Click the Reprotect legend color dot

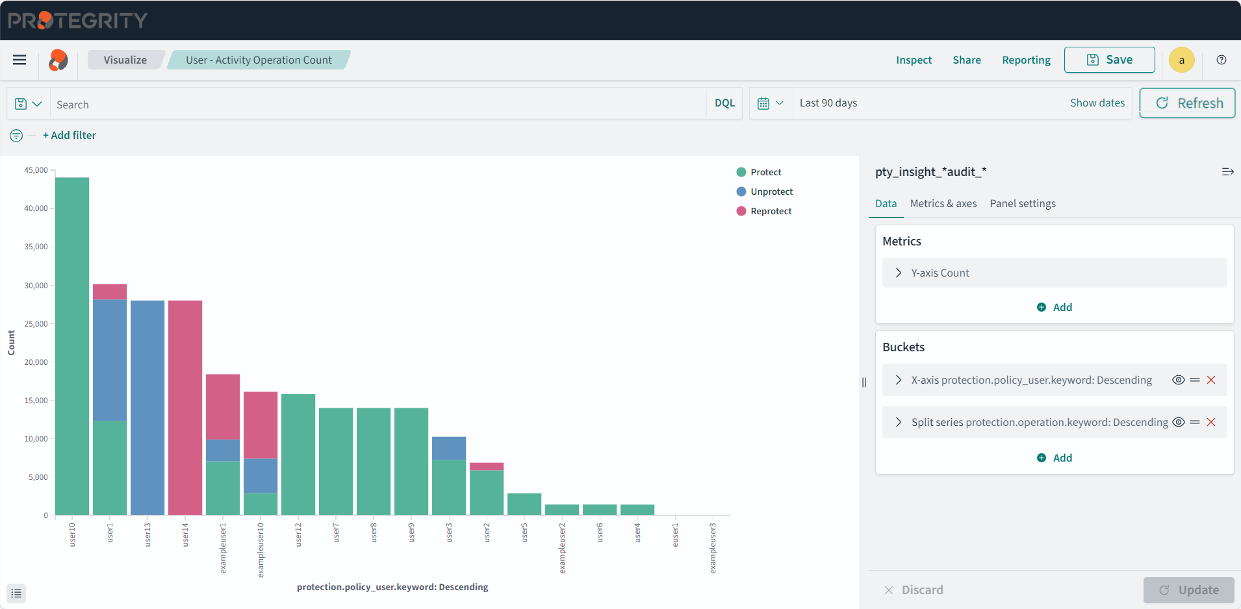(741, 211)
